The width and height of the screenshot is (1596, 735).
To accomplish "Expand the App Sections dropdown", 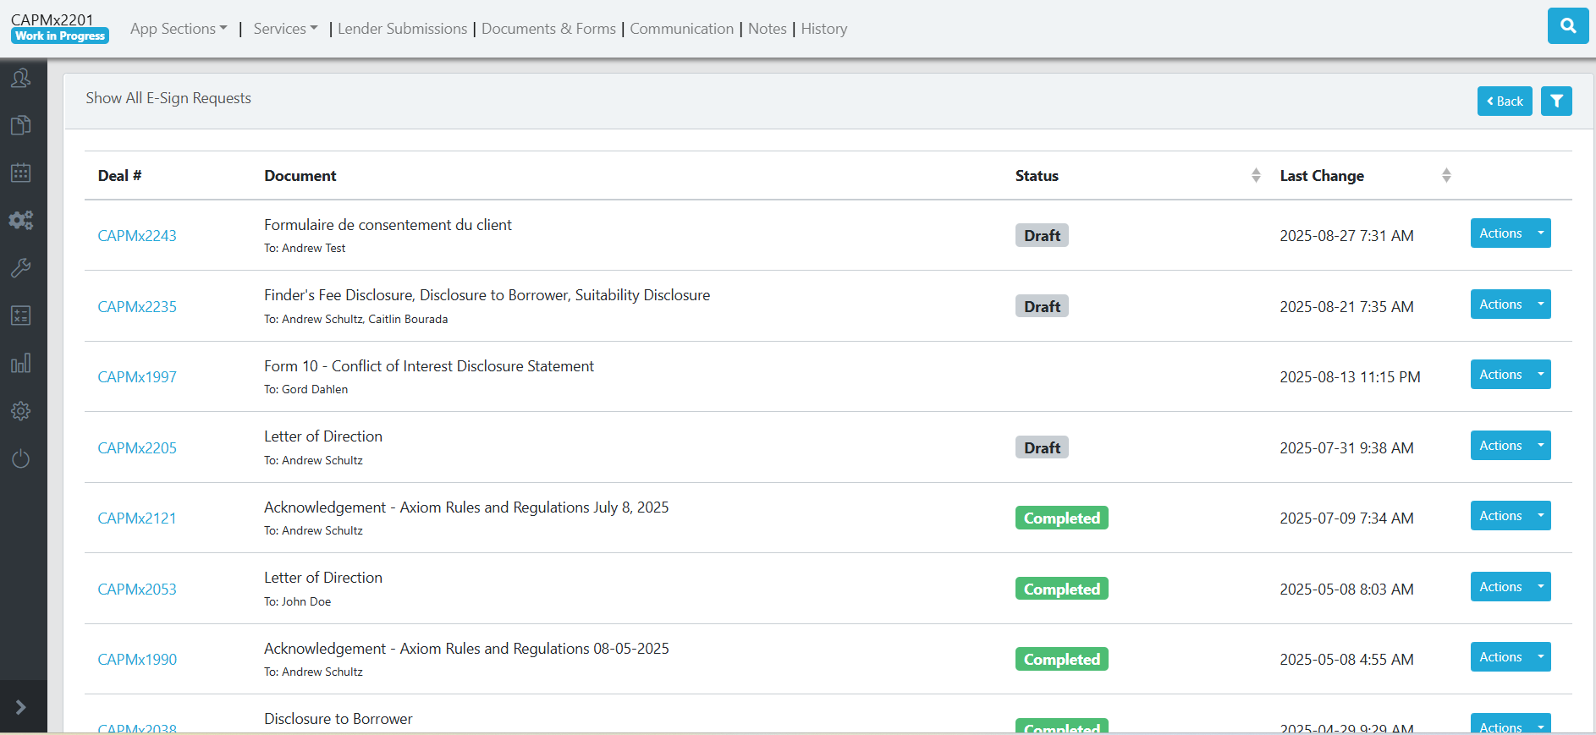I will (x=179, y=29).
